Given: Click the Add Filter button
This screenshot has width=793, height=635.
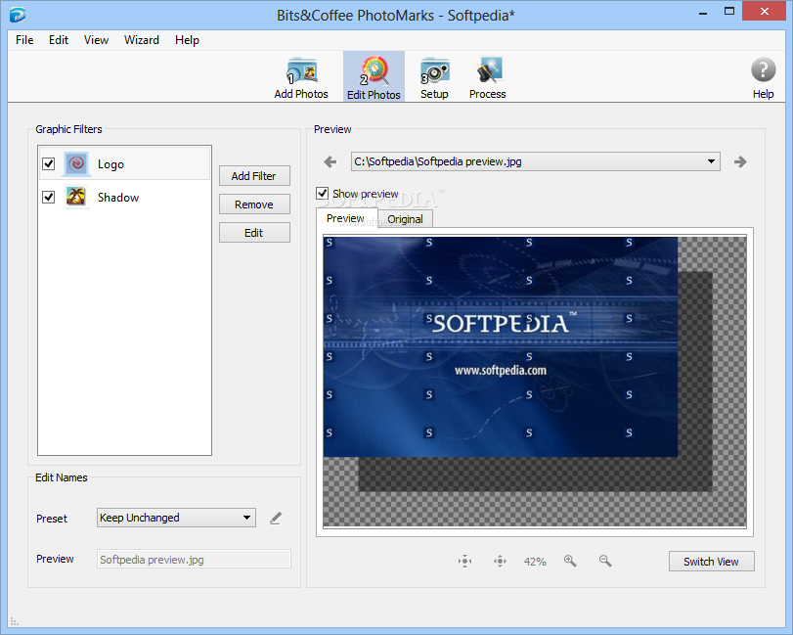Looking at the screenshot, I should 254,176.
